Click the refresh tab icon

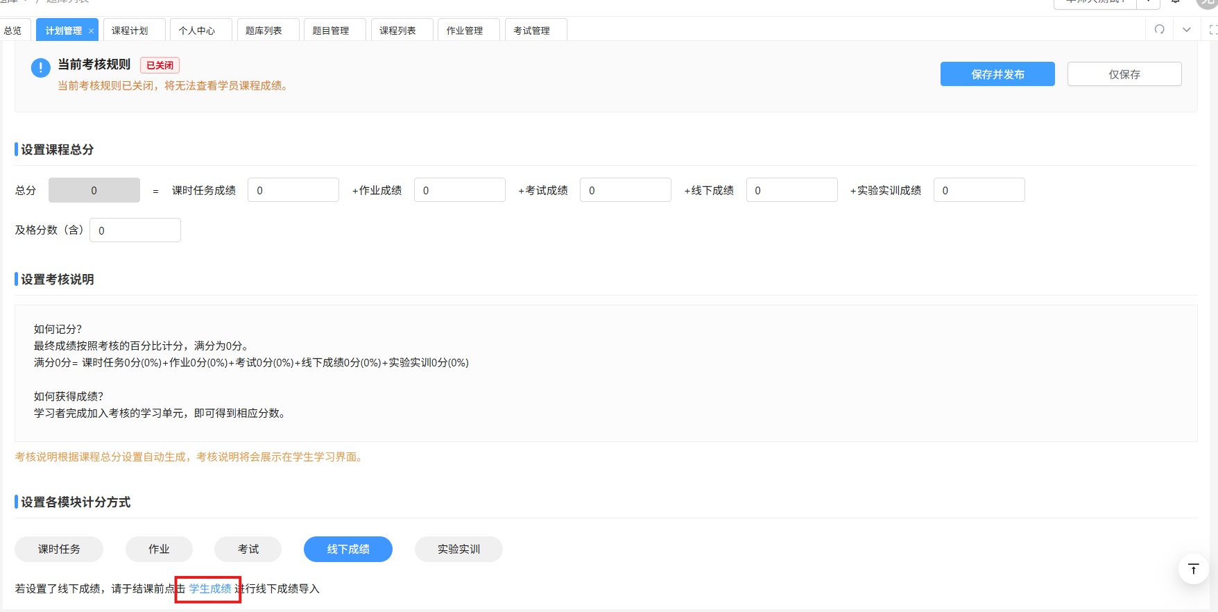1159,29
